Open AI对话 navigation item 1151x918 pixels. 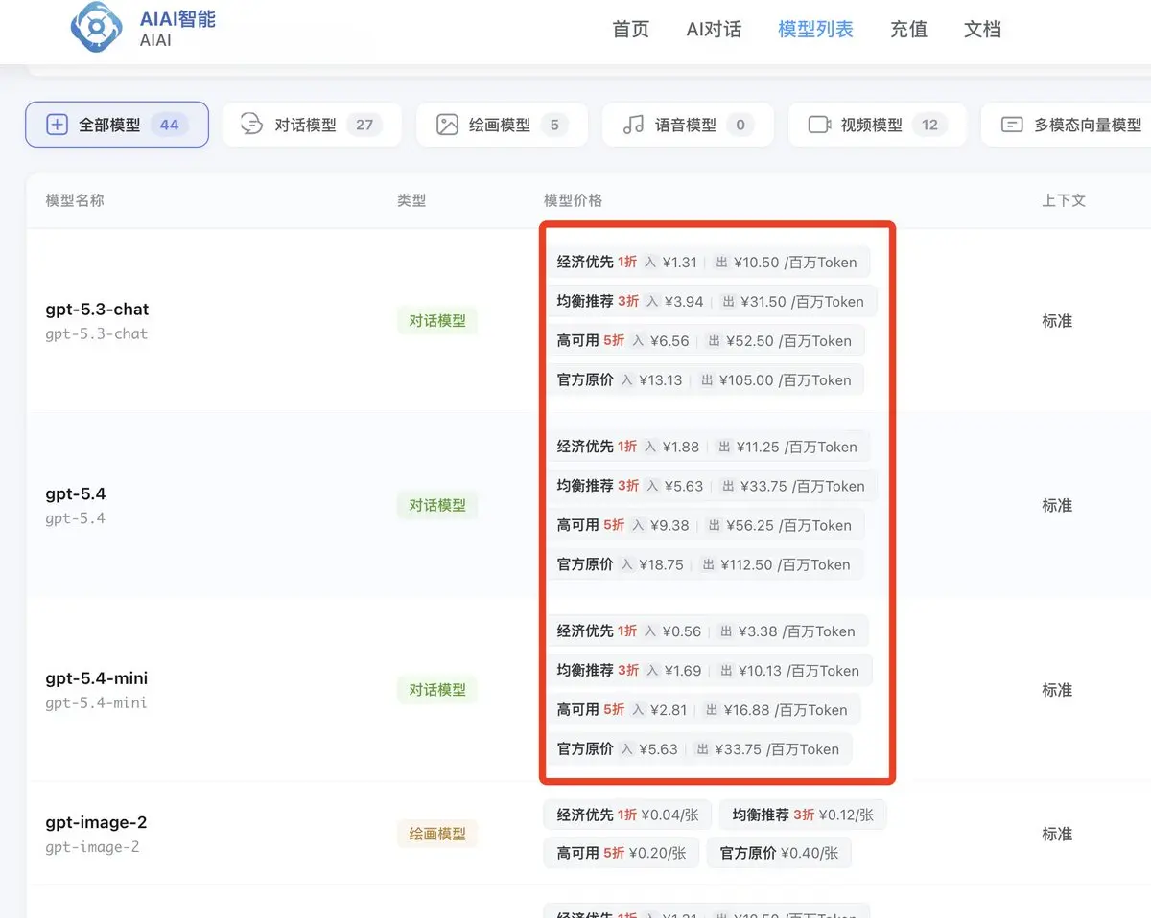(714, 30)
